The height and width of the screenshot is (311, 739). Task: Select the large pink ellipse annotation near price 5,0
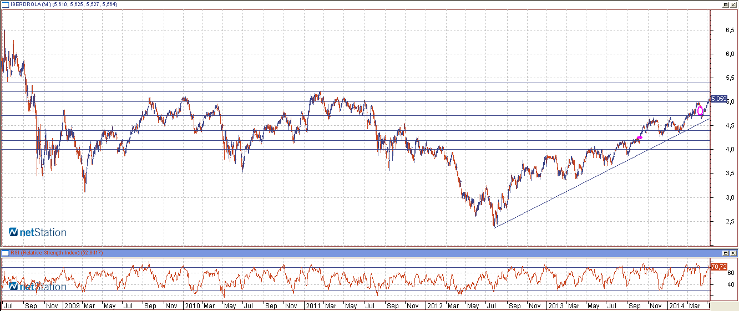(701, 110)
